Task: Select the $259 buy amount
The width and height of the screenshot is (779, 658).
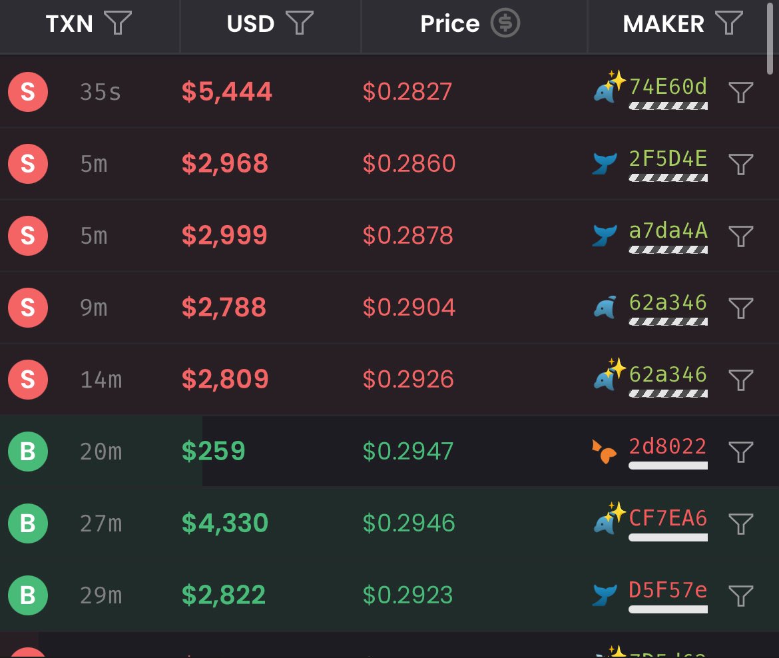Action: click(214, 452)
